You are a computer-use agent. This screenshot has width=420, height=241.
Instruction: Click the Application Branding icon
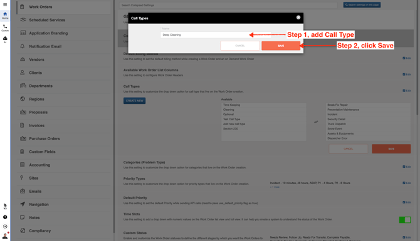click(x=23, y=33)
